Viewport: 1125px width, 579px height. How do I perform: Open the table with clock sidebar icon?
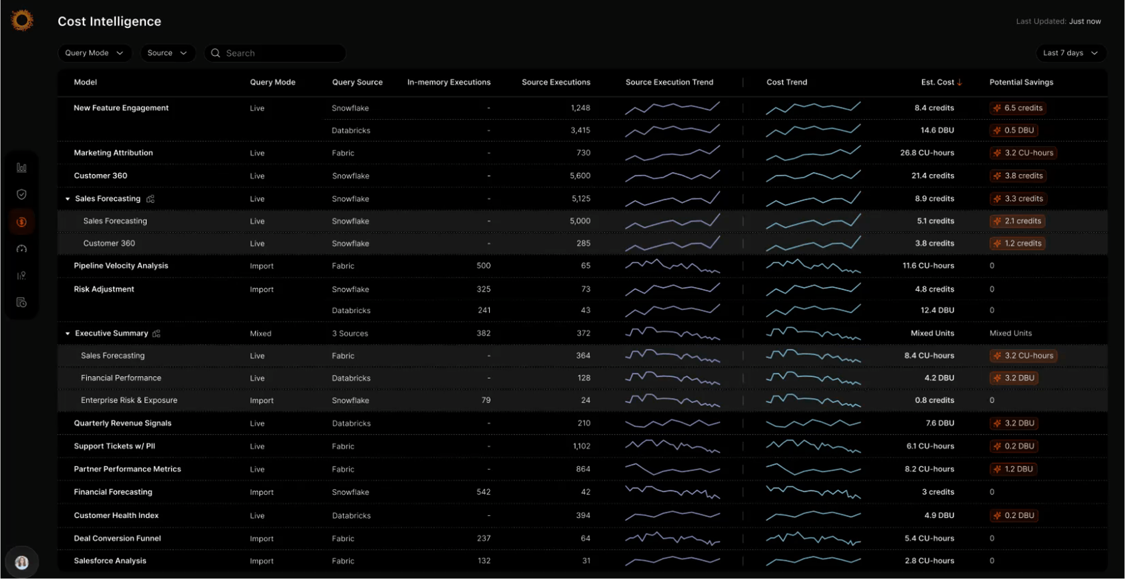click(x=21, y=303)
